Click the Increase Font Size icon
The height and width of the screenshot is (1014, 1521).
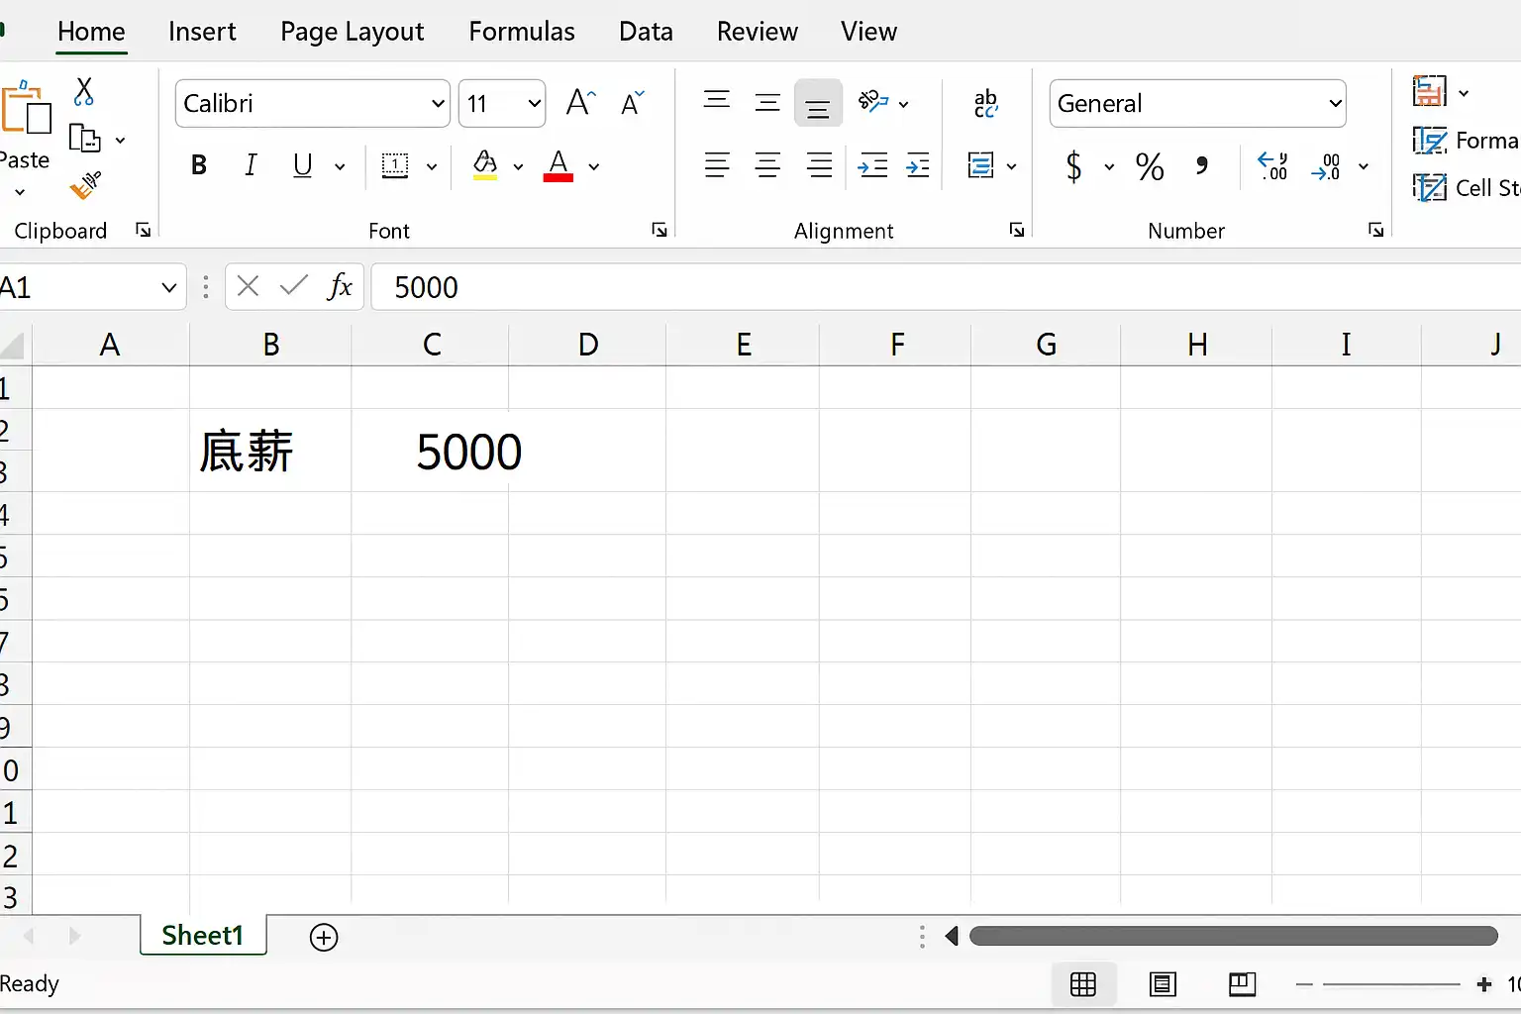click(x=580, y=103)
